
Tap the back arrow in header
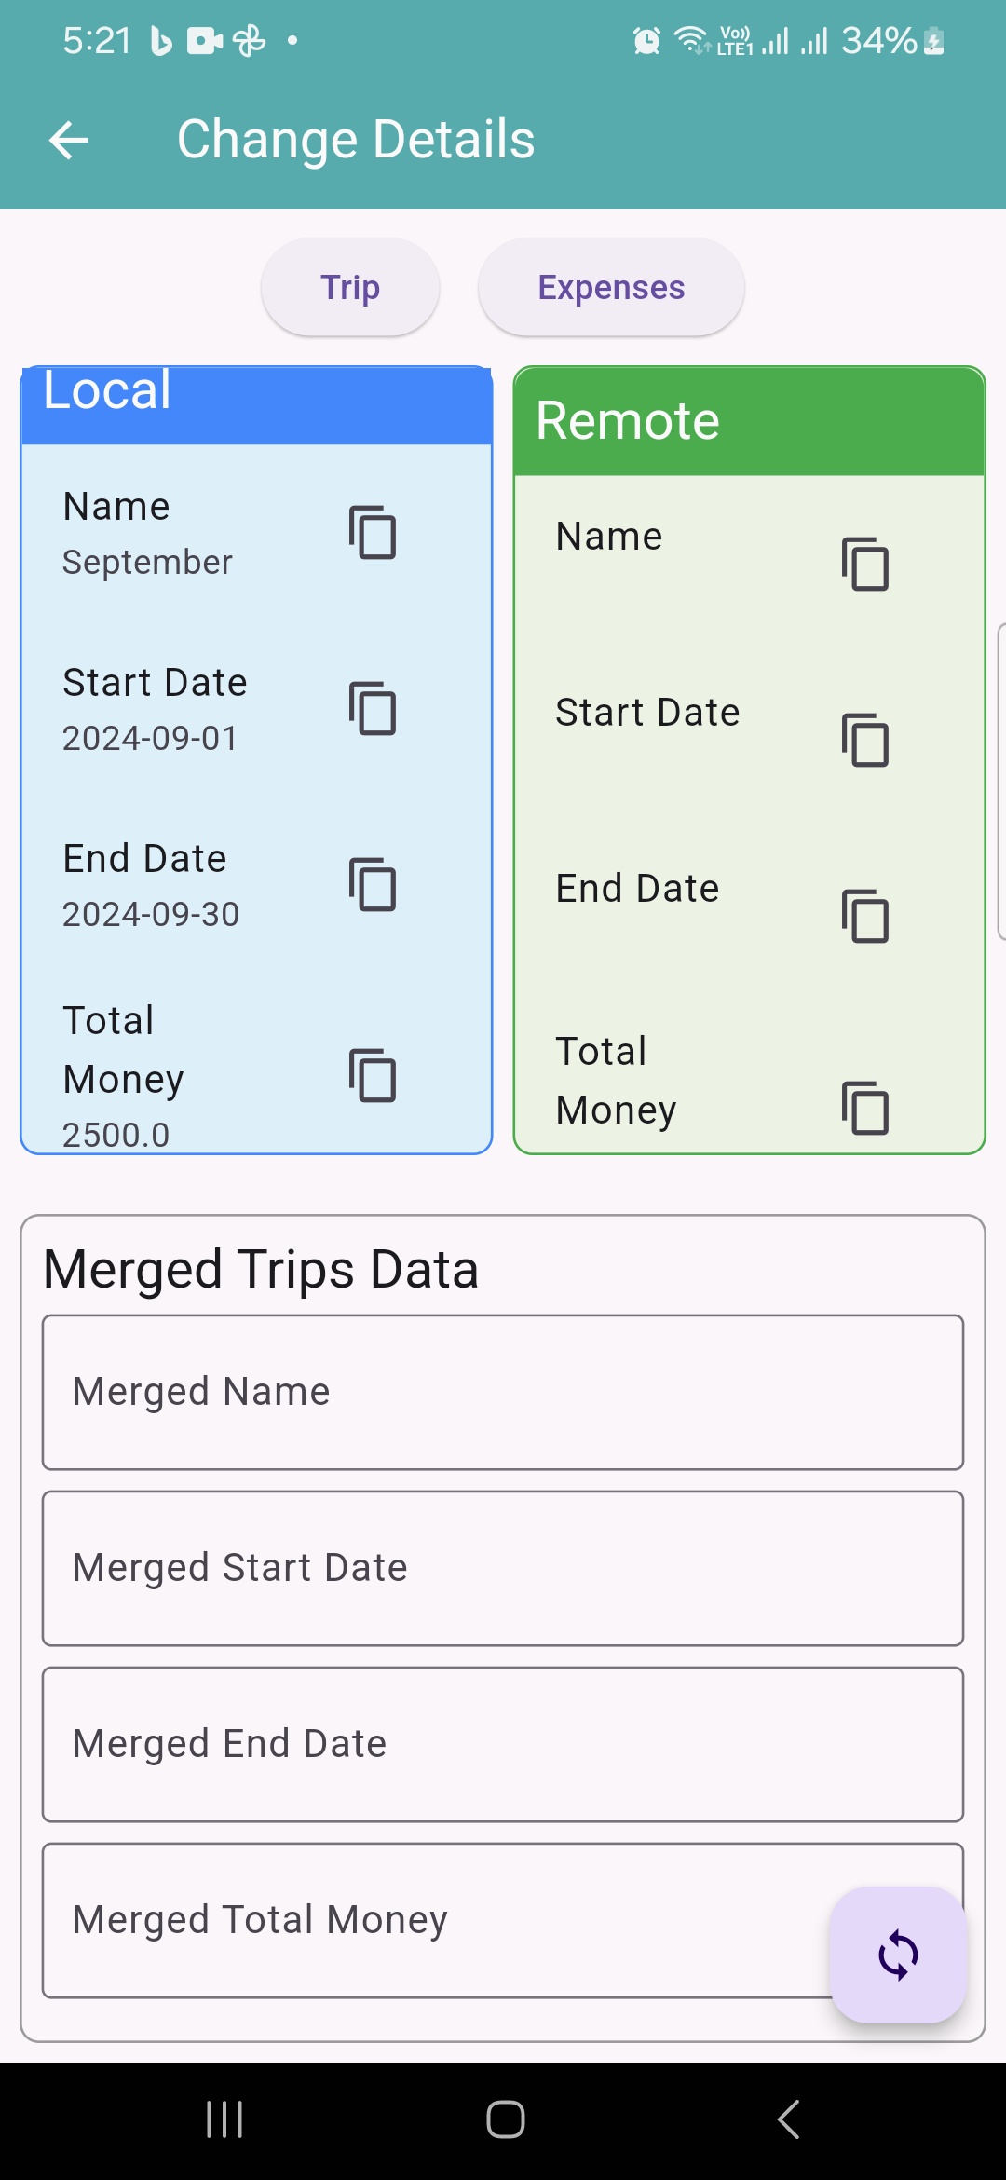pyautogui.click(x=69, y=141)
